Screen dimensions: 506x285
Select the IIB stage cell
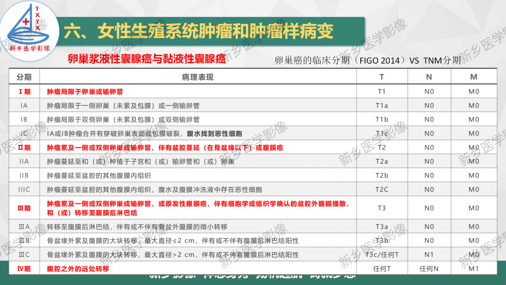pos(24,175)
